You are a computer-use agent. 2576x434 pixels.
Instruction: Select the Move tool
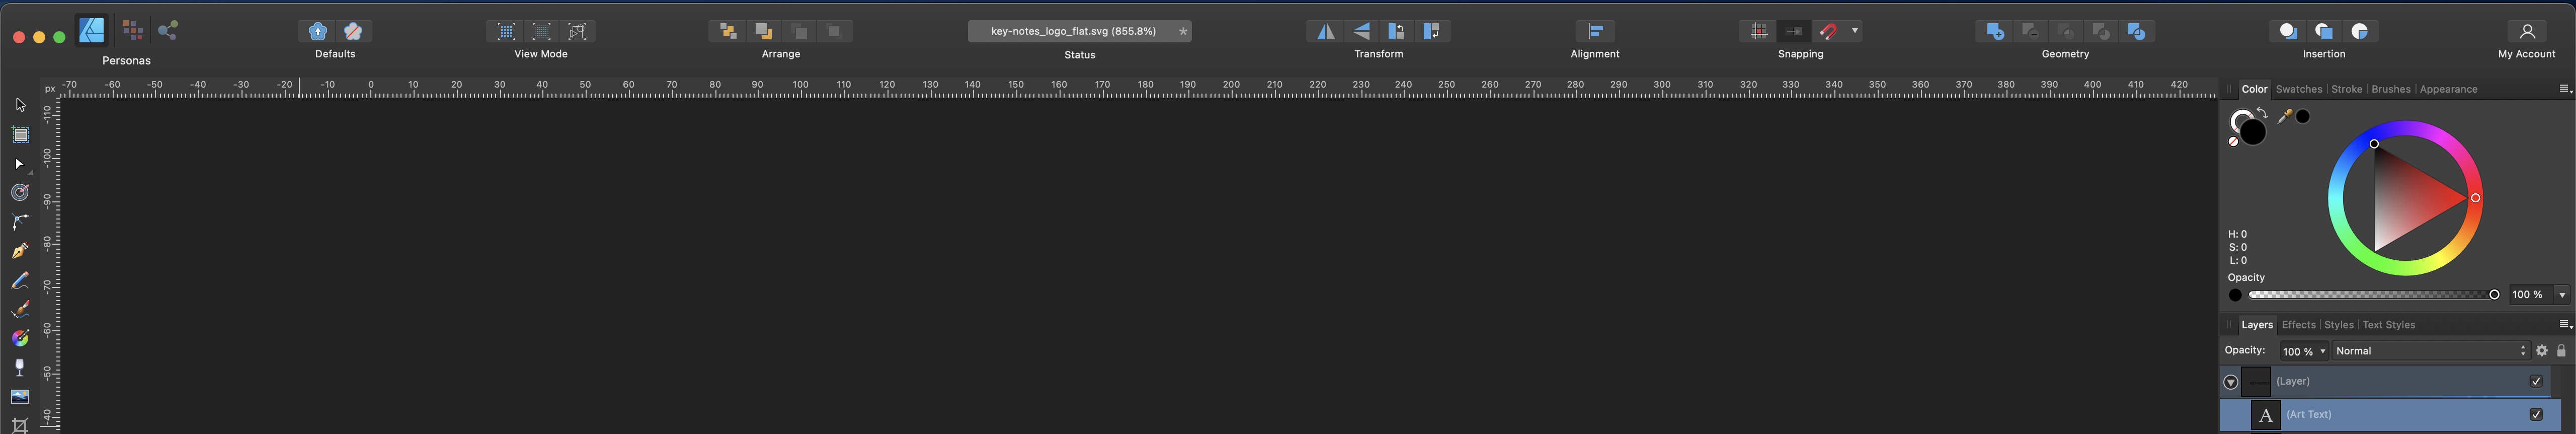[20, 105]
